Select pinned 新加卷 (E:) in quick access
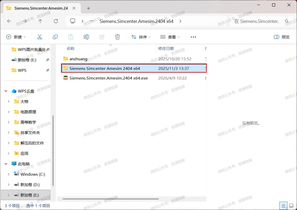This screenshot has height=210, width=297. pos(24,60)
